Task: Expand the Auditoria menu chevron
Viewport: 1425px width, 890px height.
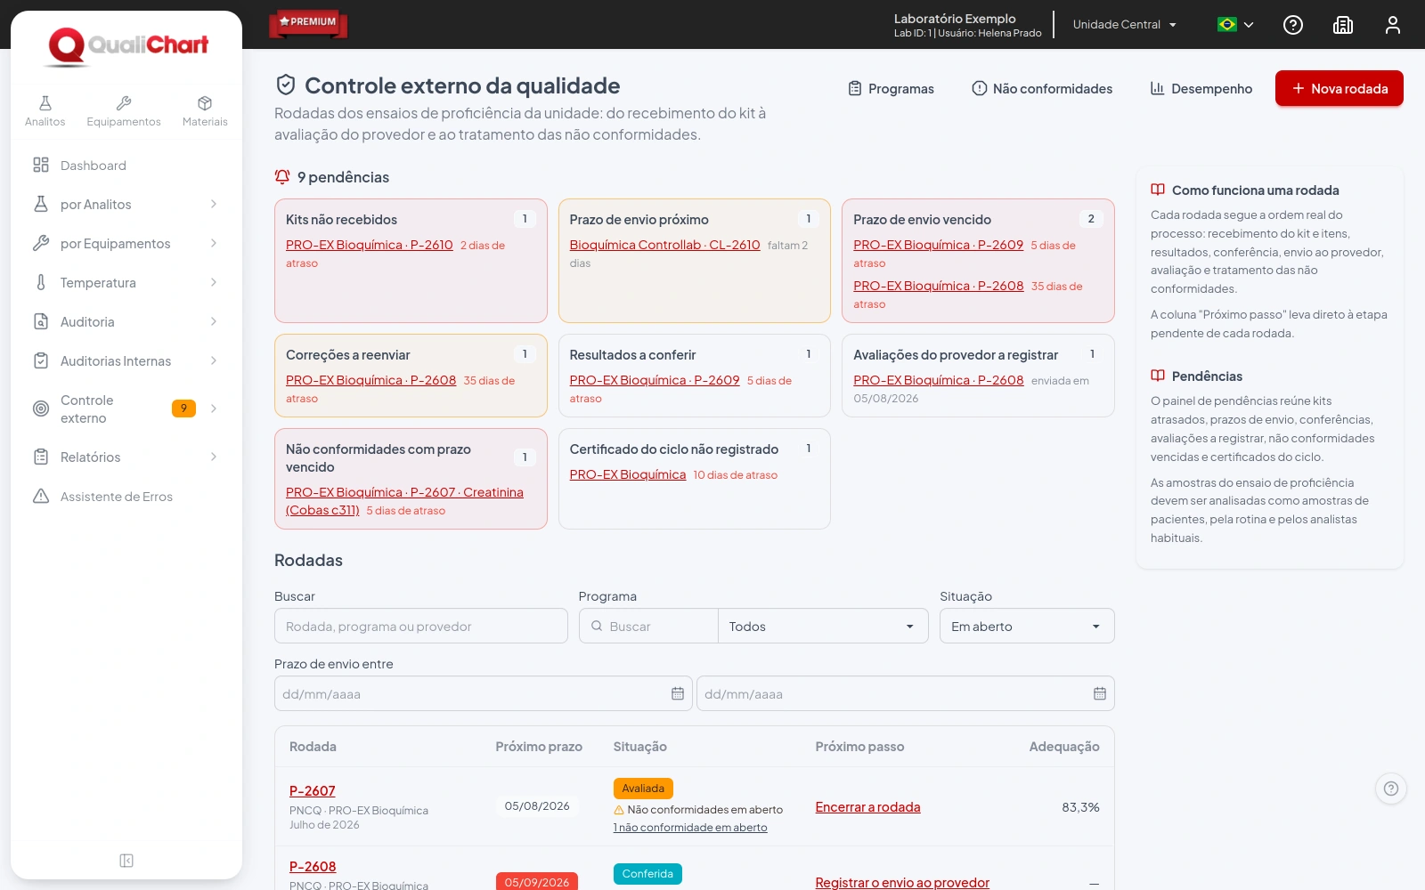Action: point(214,321)
